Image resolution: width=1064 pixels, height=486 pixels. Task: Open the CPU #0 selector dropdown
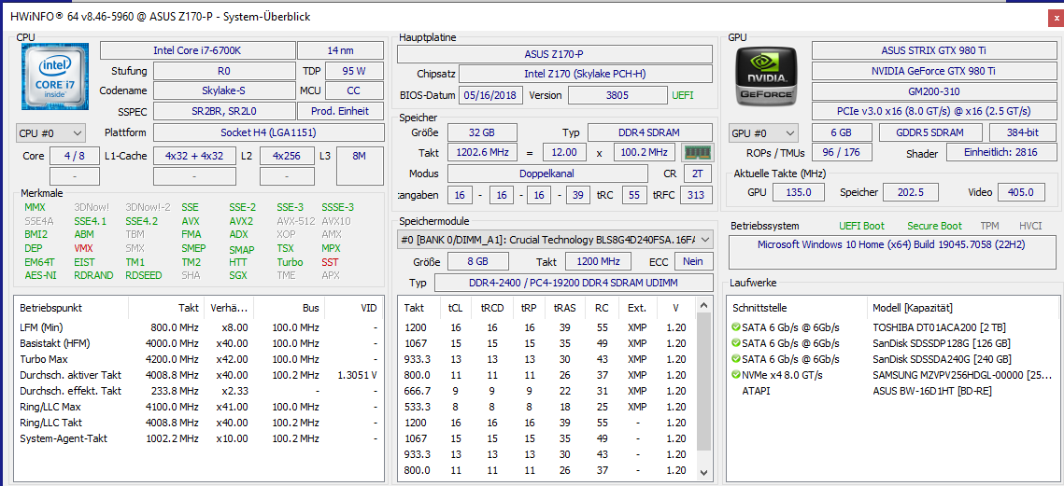(50, 132)
